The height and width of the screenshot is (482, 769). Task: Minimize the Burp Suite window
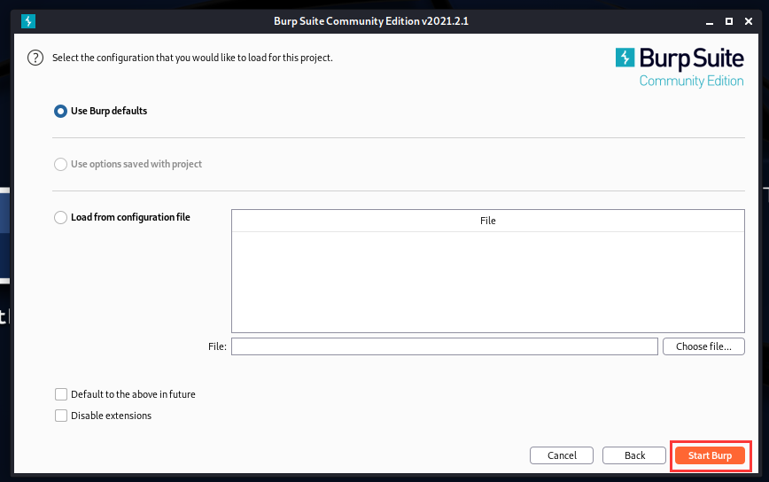(x=708, y=21)
